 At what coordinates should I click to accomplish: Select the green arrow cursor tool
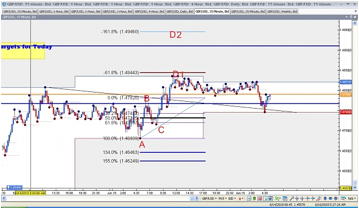click(277, 198)
